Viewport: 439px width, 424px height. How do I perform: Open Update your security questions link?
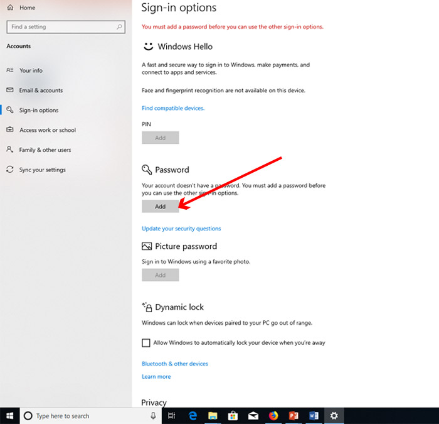(x=181, y=229)
